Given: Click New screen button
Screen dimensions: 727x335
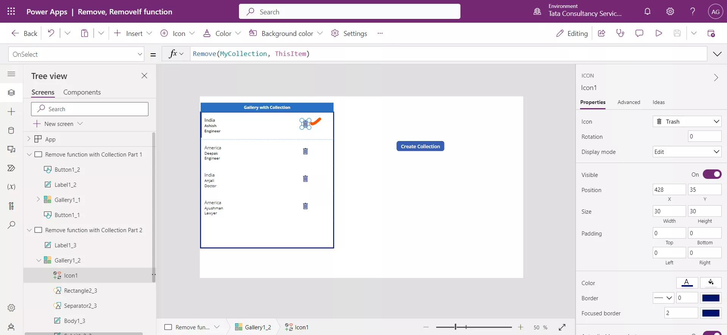Looking at the screenshot, I should (58, 124).
